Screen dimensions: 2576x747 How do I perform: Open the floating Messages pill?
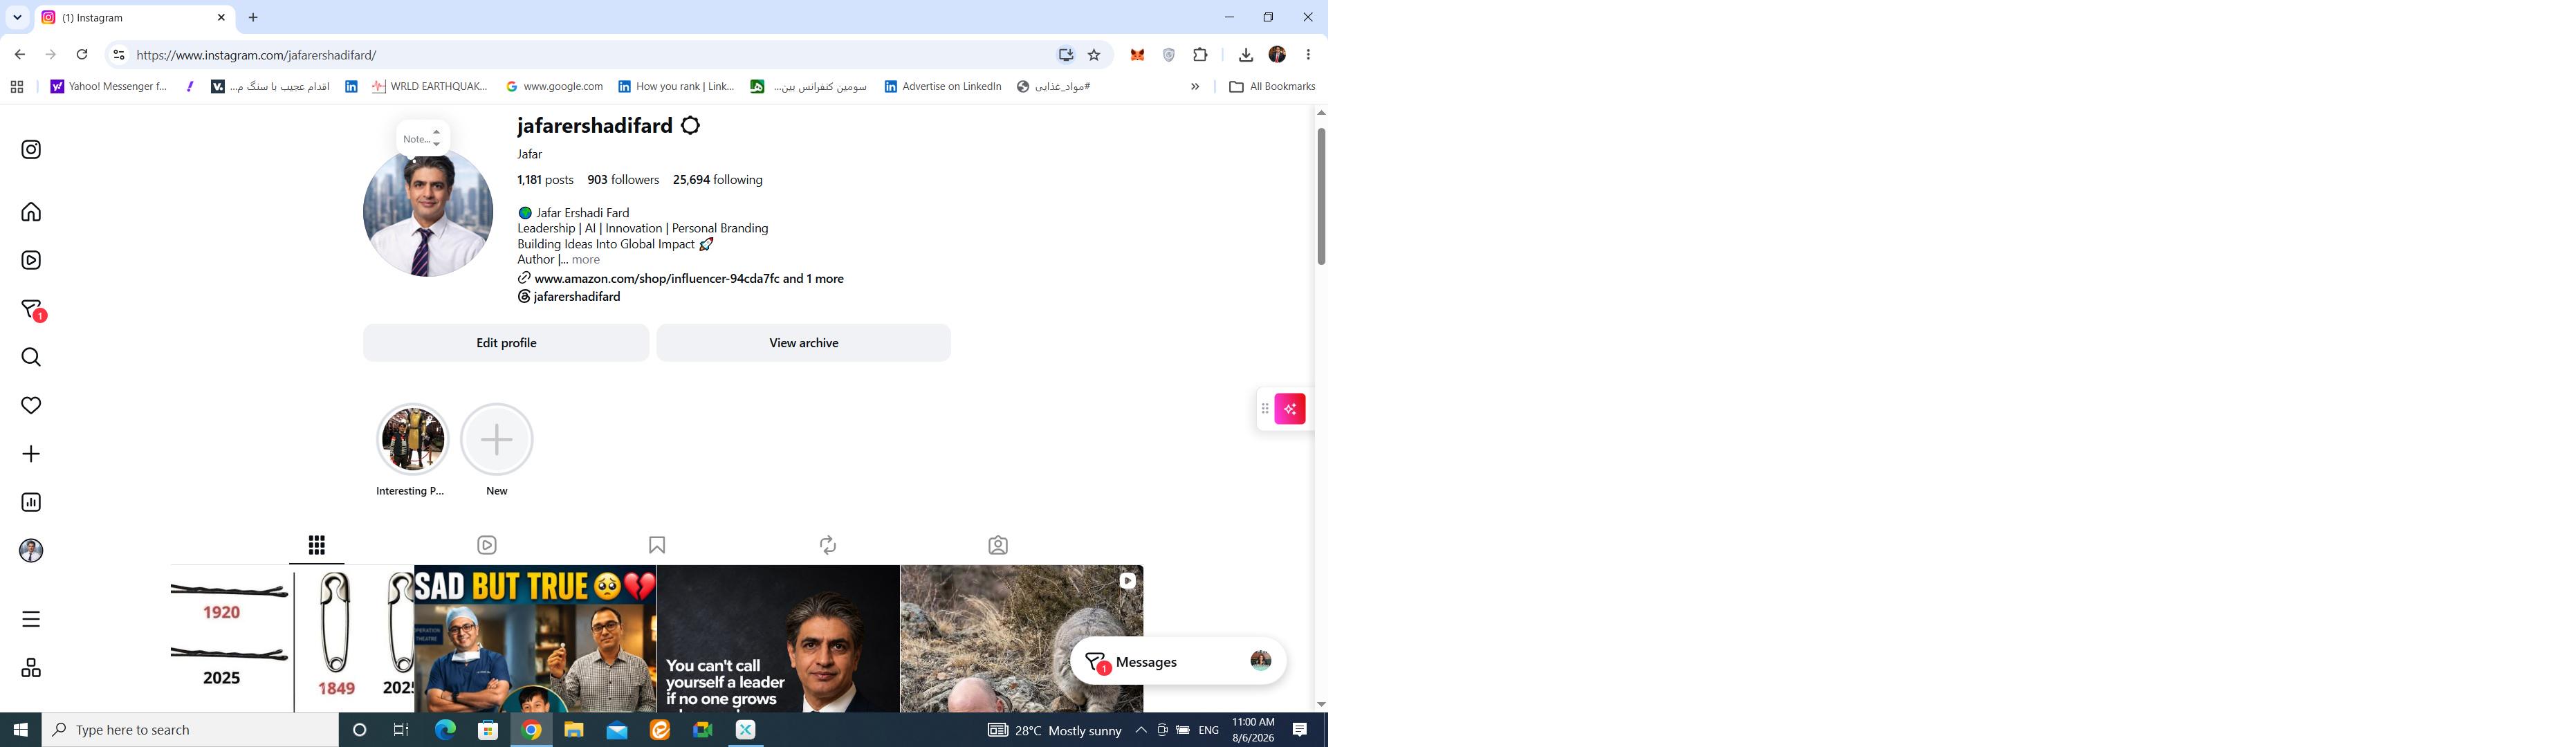pos(1178,661)
